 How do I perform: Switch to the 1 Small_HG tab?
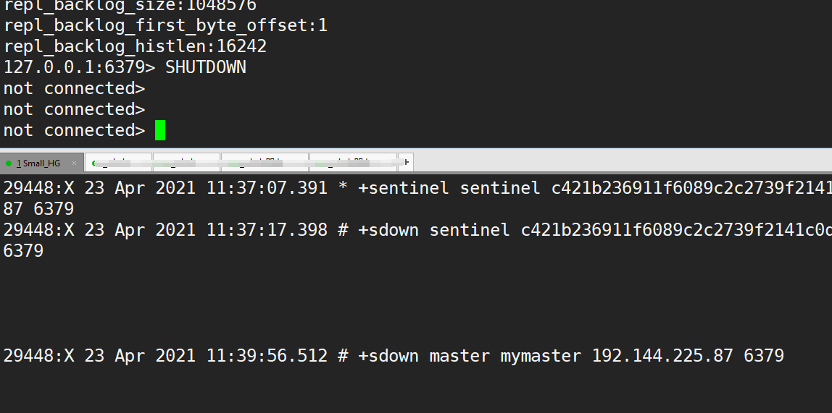38,163
